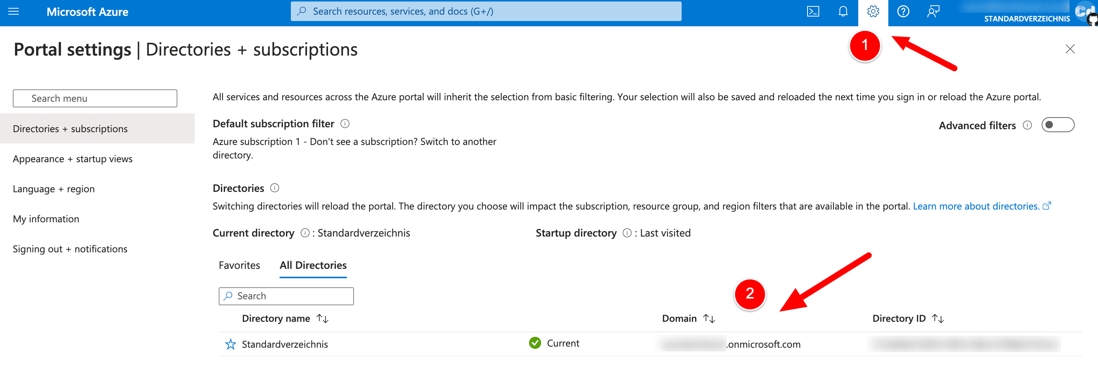Open the notifications bell
The width and height of the screenshot is (1098, 383).
pyautogui.click(x=843, y=12)
